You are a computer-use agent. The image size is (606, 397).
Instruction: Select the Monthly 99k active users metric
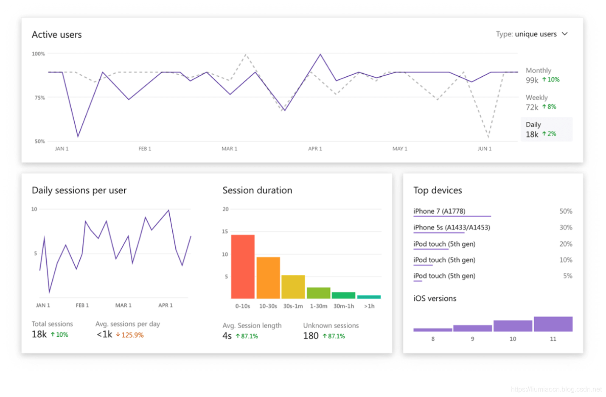[x=543, y=75]
